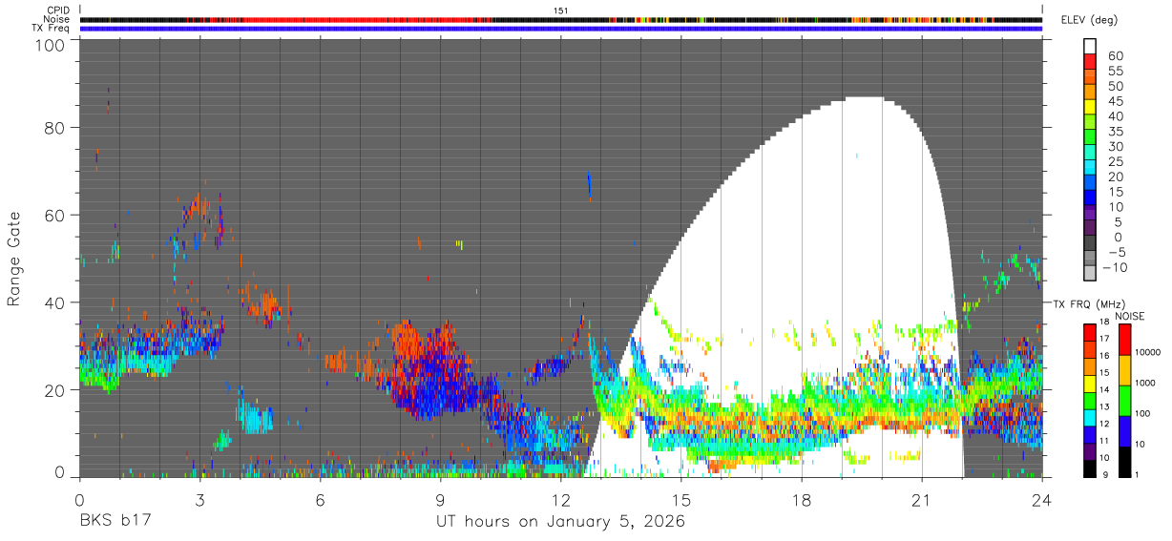Image resolution: width=1172 pixels, height=541 pixels.
Task: Select the light gray bottom ELEV colorbar swatch
Action: (1091, 271)
